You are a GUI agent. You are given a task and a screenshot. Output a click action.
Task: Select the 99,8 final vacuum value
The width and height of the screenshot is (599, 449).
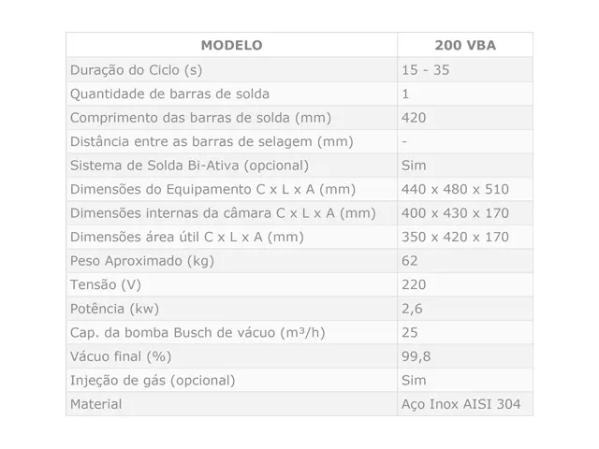pos(416,356)
